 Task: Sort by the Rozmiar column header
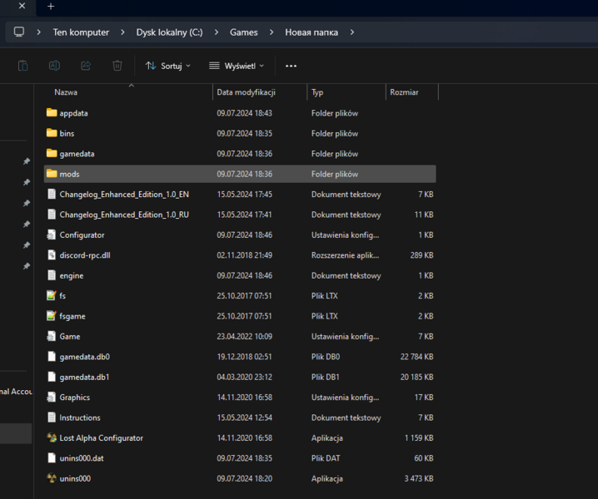[x=404, y=92]
